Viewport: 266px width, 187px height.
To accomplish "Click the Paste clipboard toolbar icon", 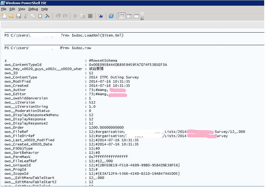I will pyautogui.click(x=40, y=16).
